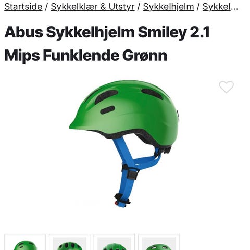Click the word "Abus" in the heading

pyautogui.click(x=23, y=32)
